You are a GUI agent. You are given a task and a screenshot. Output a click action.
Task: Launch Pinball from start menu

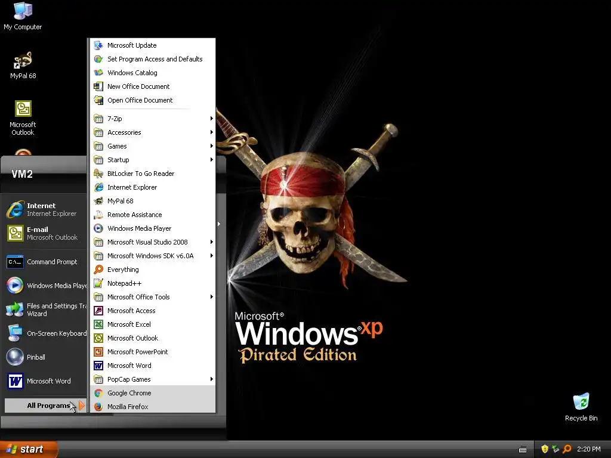pos(45,357)
